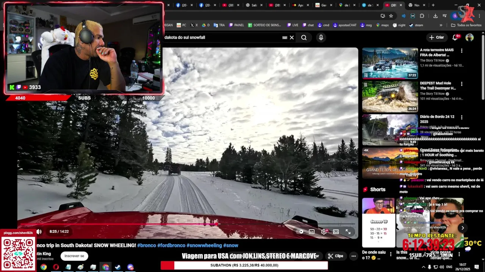Click the #snowwheeling hashtag
Image resolution: width=485 pixels, height=272 pixels.
(x=204, y=246)
